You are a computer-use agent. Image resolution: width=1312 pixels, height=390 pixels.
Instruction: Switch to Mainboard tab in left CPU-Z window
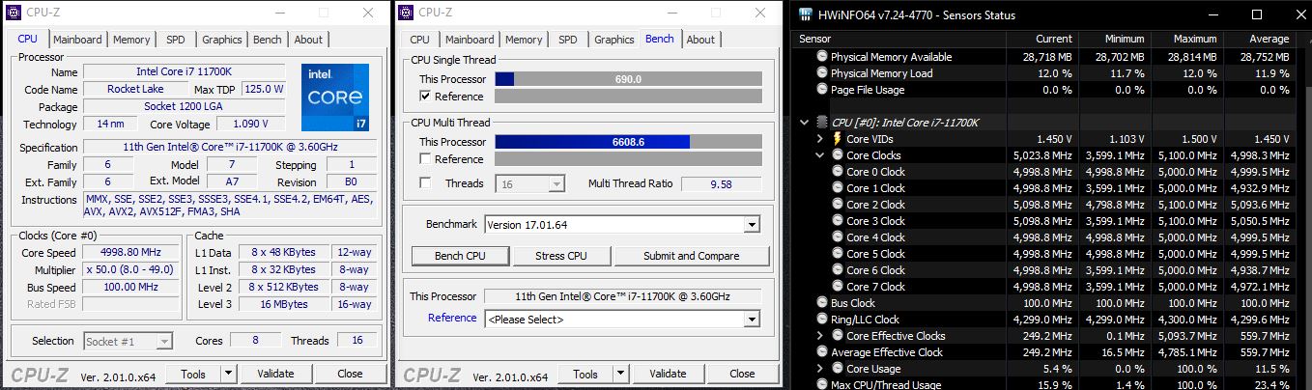(x=77, y=40)
